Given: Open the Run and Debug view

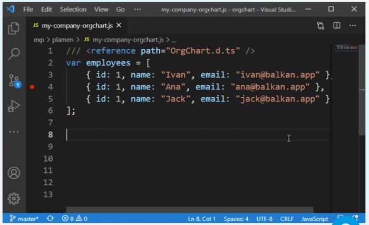Looking at the screenshot, I should [14, 107].
